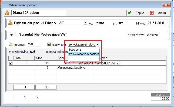
Task: Save the item with Zapisz
Action: point(137,13)
